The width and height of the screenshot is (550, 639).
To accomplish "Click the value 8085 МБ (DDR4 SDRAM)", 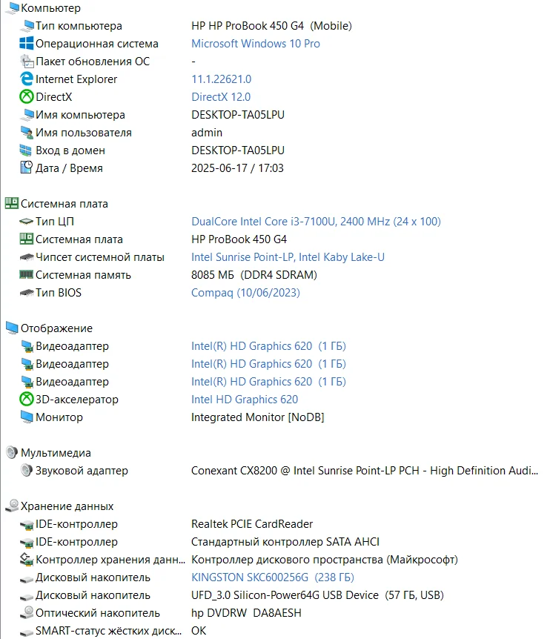I will [254, 275].
